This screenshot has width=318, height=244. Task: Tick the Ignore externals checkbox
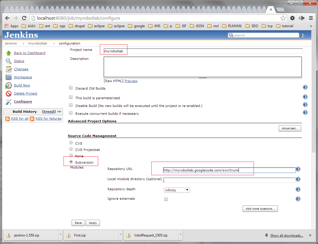(166, 199)
